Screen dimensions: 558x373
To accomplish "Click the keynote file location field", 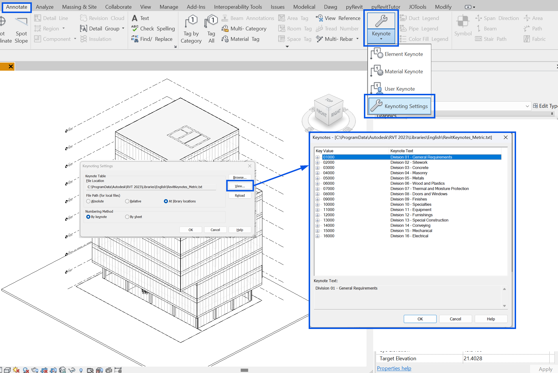I will 151,187.
